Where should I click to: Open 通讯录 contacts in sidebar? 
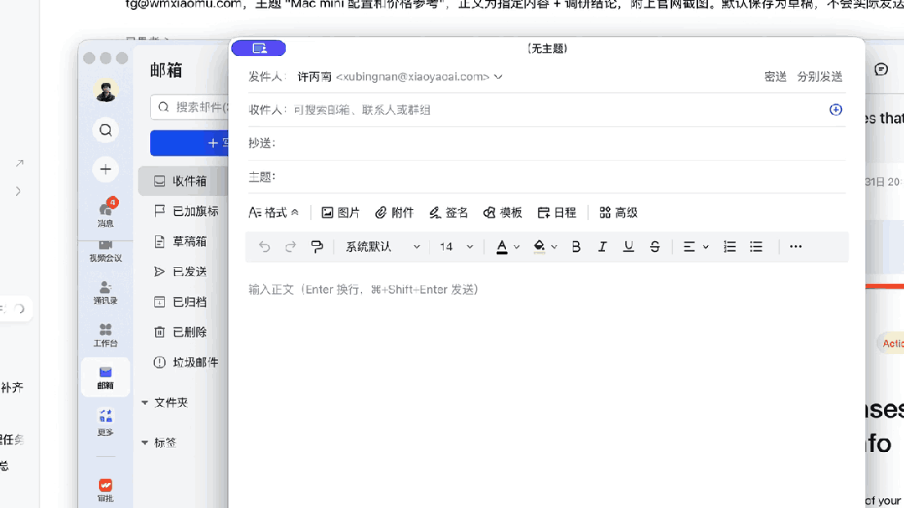point(106,293)
